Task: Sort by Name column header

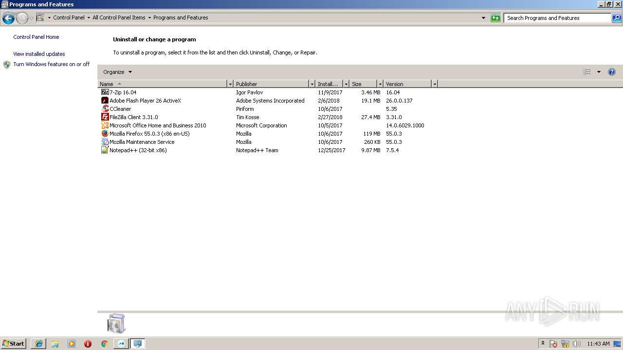Action: click(163, 84)
